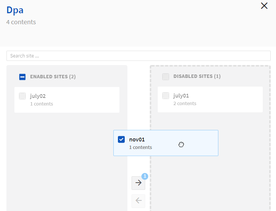Click the blue badge showing 1

click(x=145, y=176)
